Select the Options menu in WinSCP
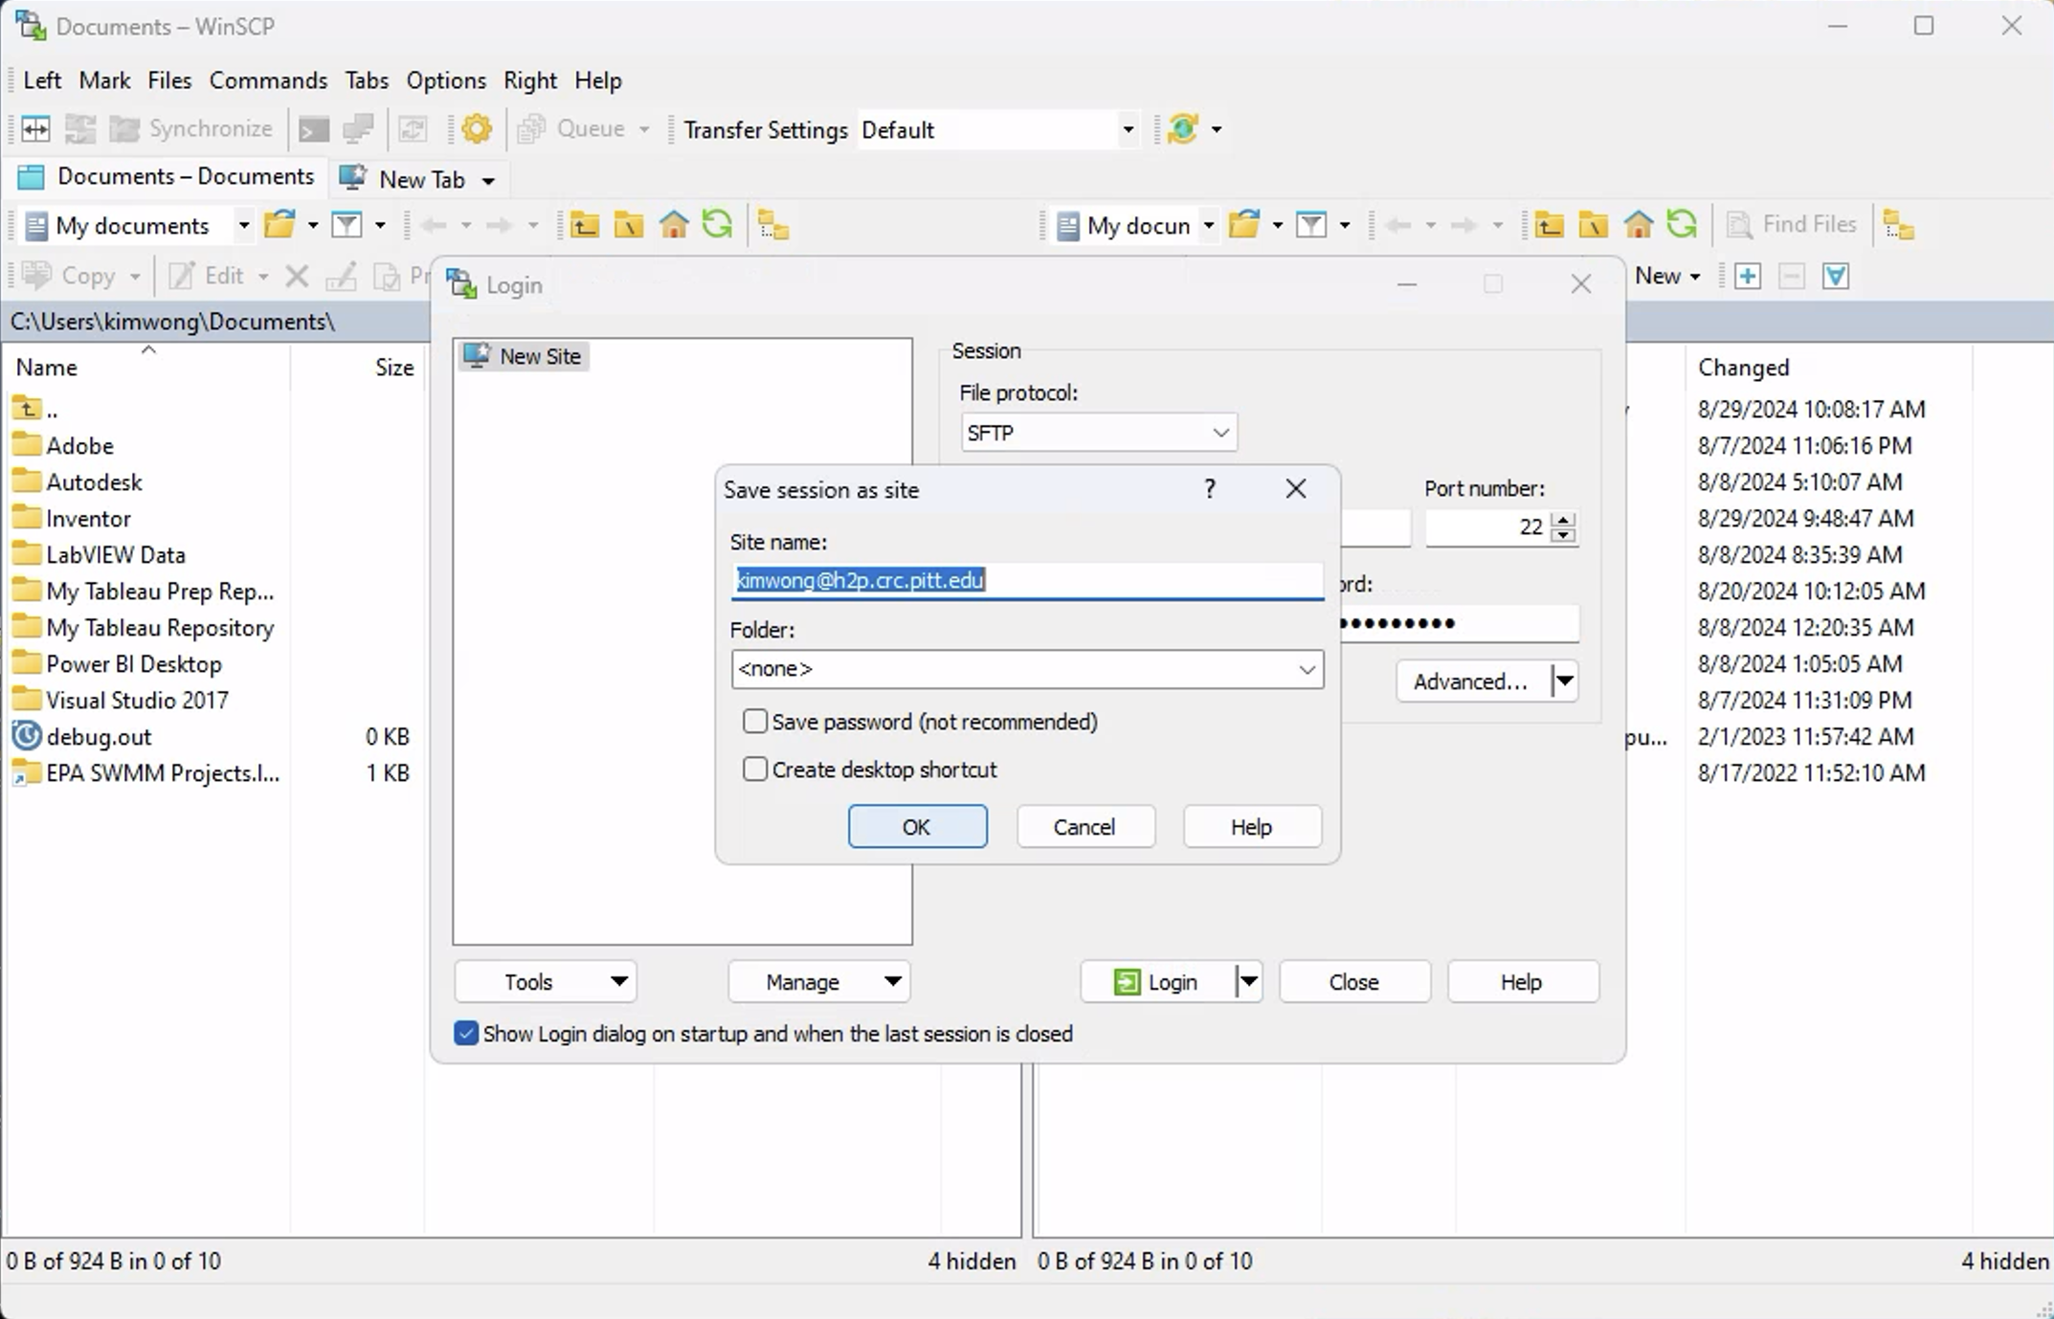The width and height of the screenshot is (2054, 1319). coord(446,79)
